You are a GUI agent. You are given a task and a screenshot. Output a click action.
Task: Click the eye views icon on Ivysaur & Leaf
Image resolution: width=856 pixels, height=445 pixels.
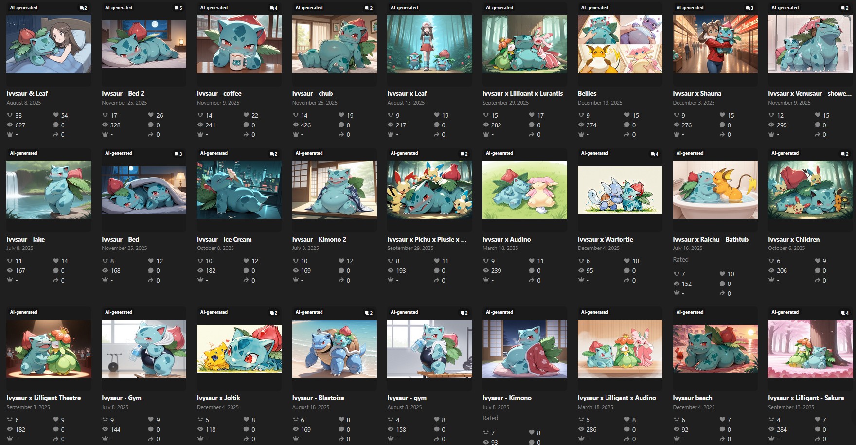(10, 125)
